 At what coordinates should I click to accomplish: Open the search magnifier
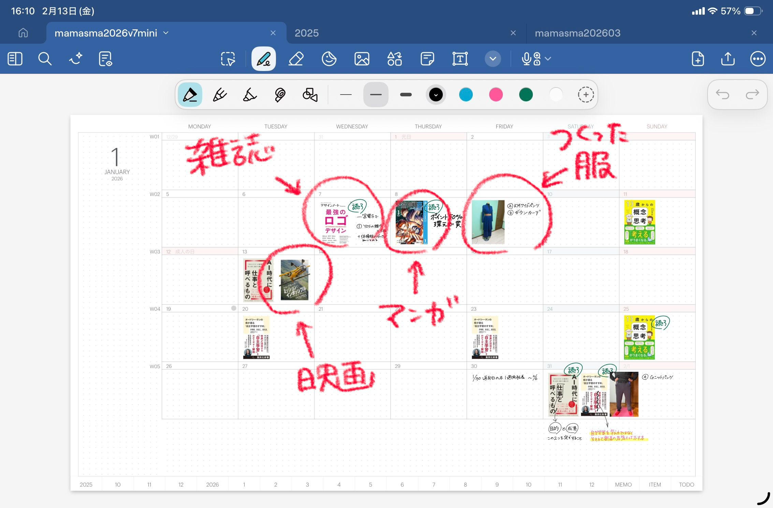[45, 59]
